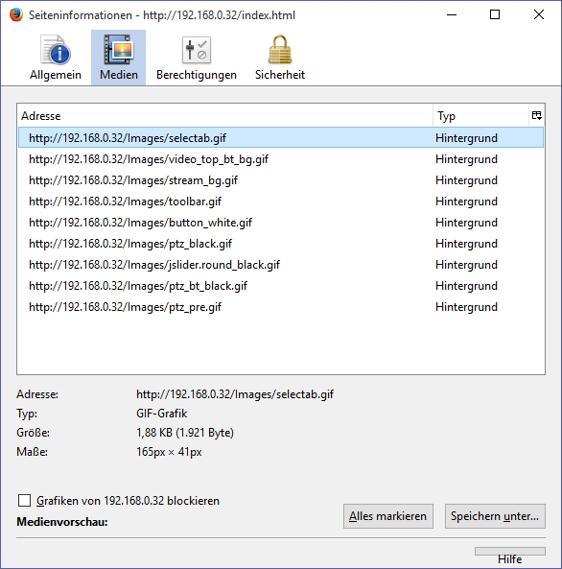Sort list by Typ column header
The width and height of the screenshot is (562, 569).
tap(480, 116)
